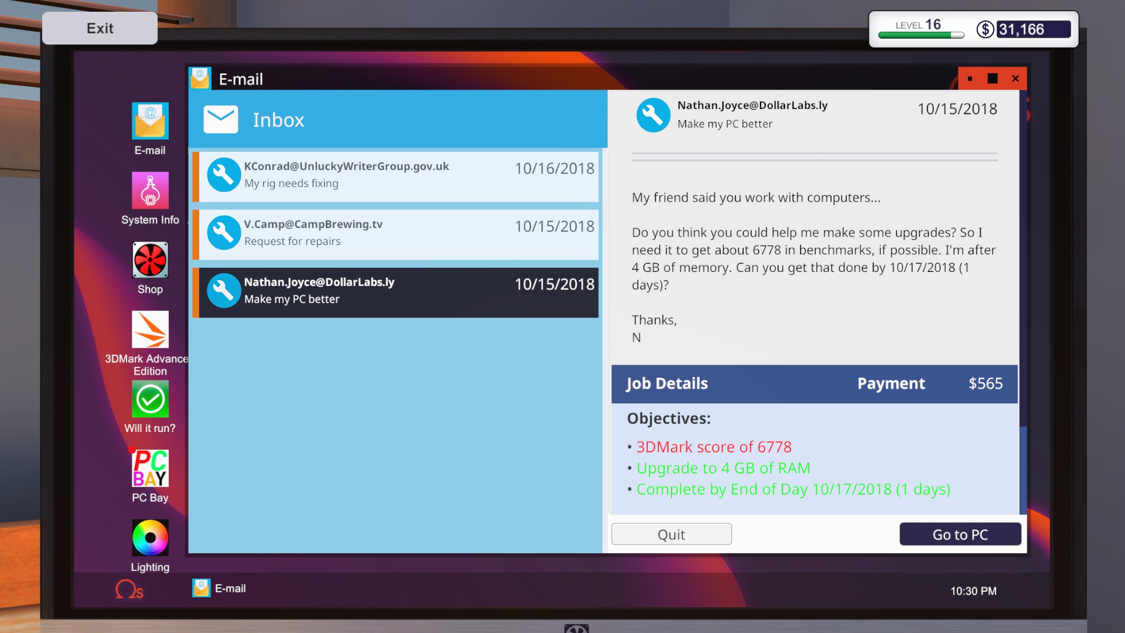Click the Inbox envelope icon

click(x=221, y=120)
